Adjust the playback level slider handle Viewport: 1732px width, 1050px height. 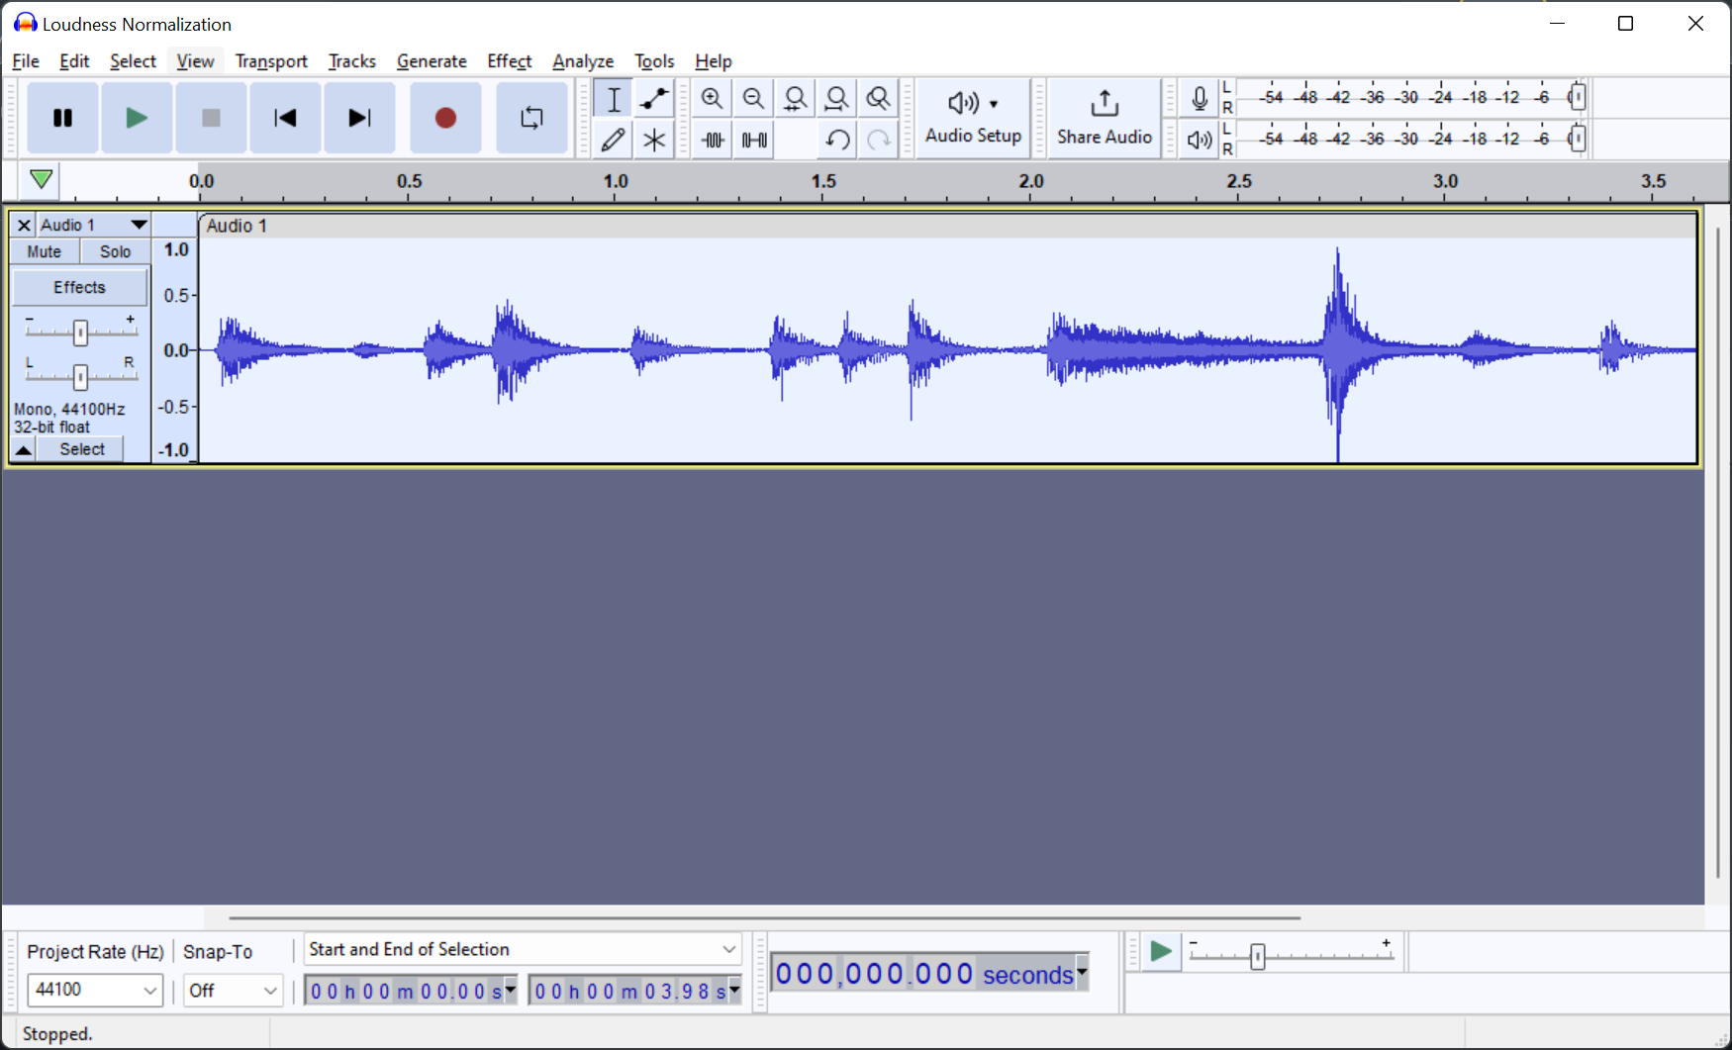(1578, 139)
